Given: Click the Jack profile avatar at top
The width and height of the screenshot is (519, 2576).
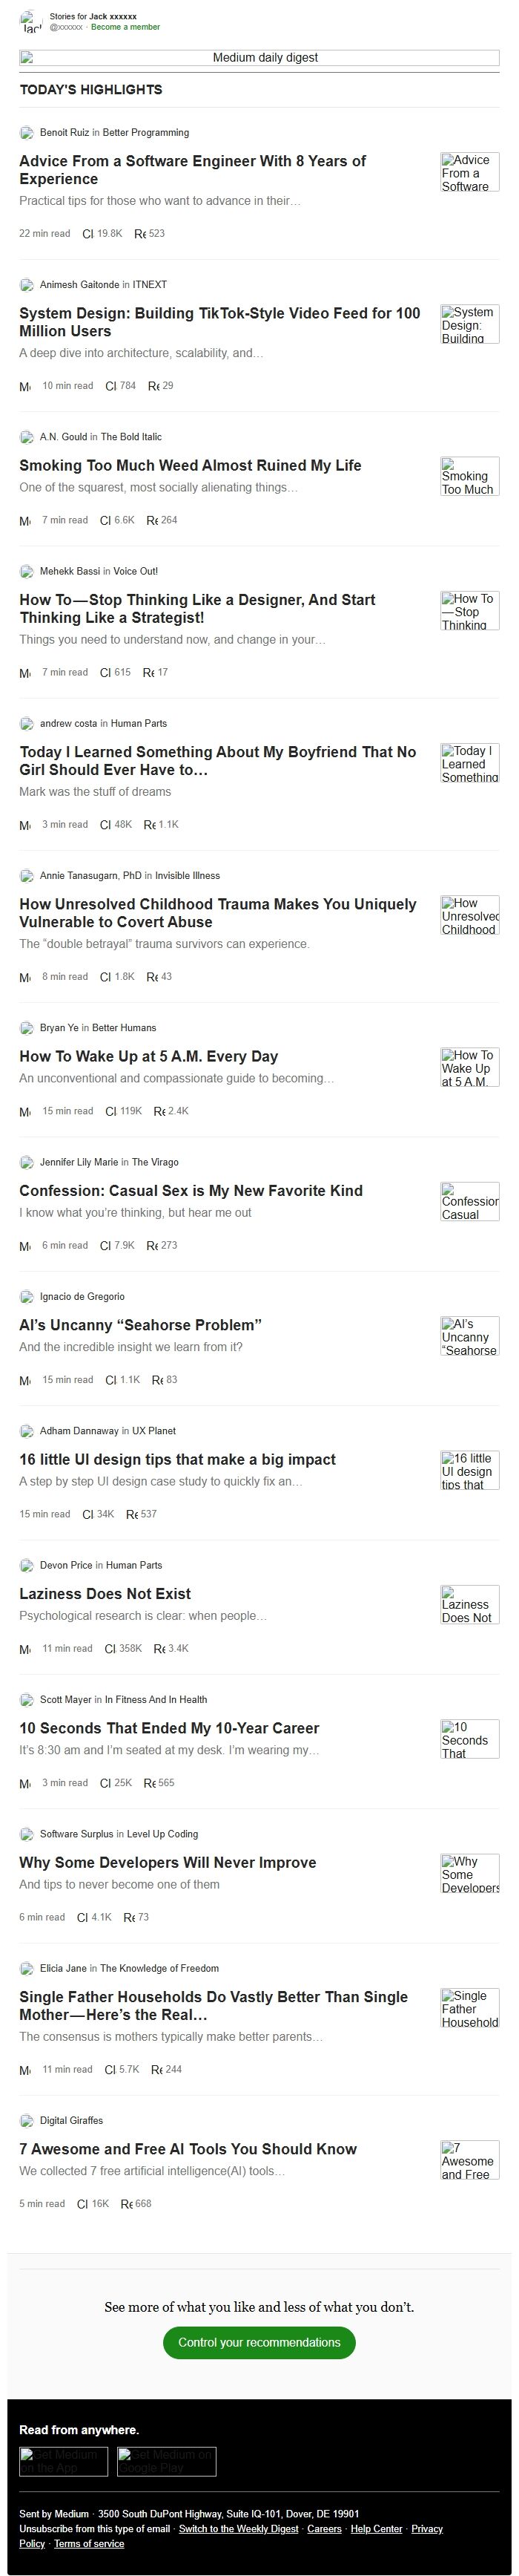Looking at the screenshot, I should pos(31,22).
